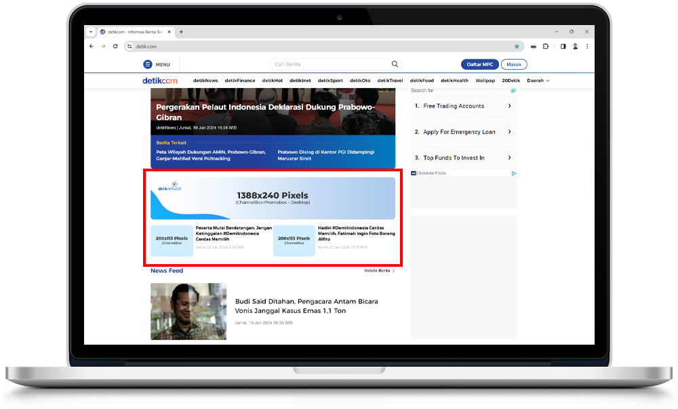Open the Chrome three-dot menu
The height and width of the screenshot is (409, 678).
587,47
